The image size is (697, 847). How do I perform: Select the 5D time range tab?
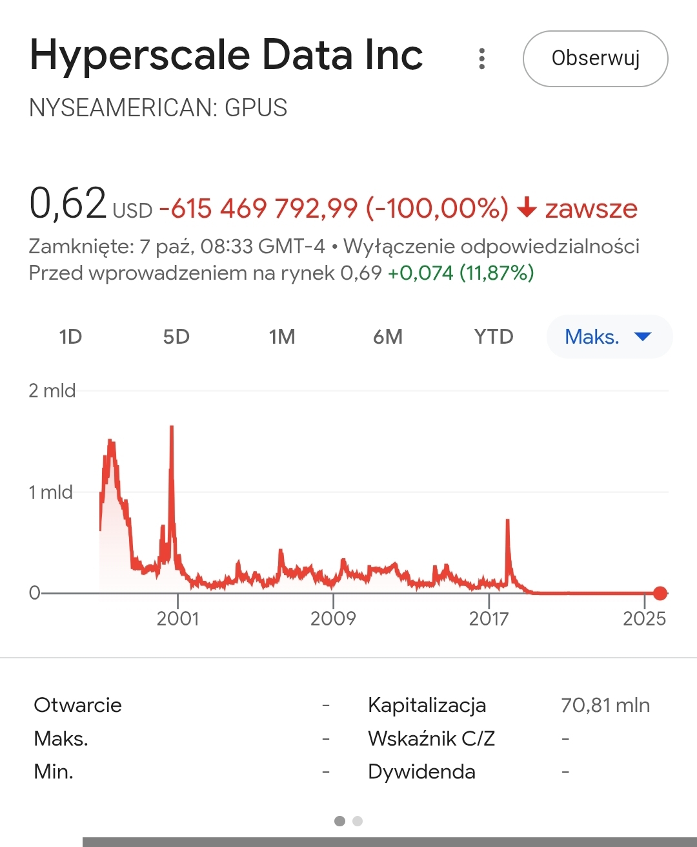tap(176, 337)
